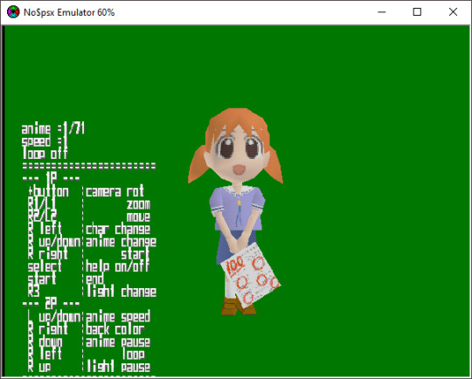
Task: Click the 100-score test paper
Action: 251,275
